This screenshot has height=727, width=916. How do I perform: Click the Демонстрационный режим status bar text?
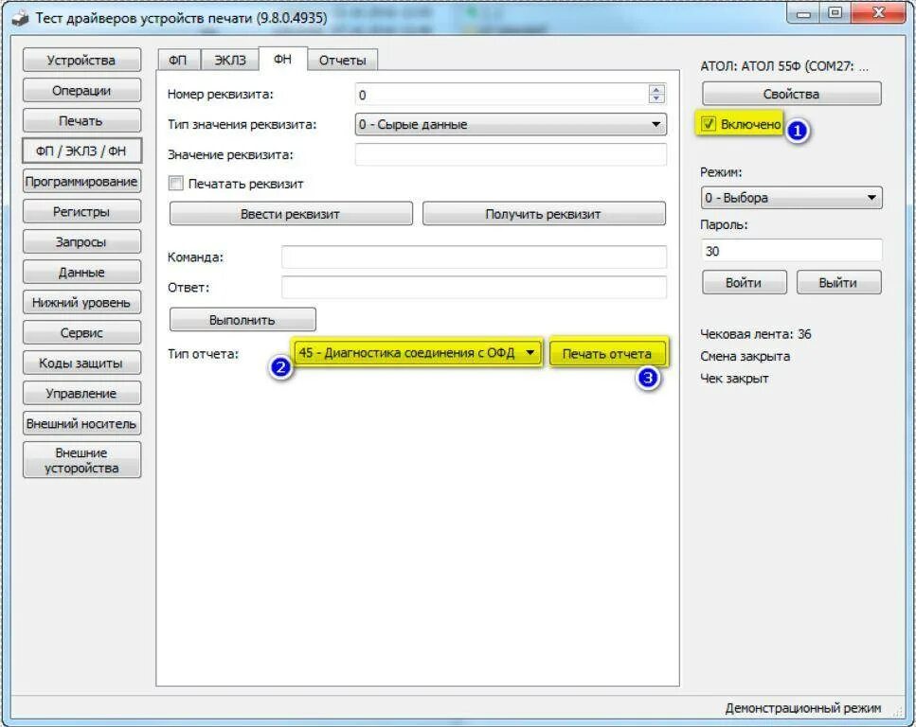pos(803,708)
